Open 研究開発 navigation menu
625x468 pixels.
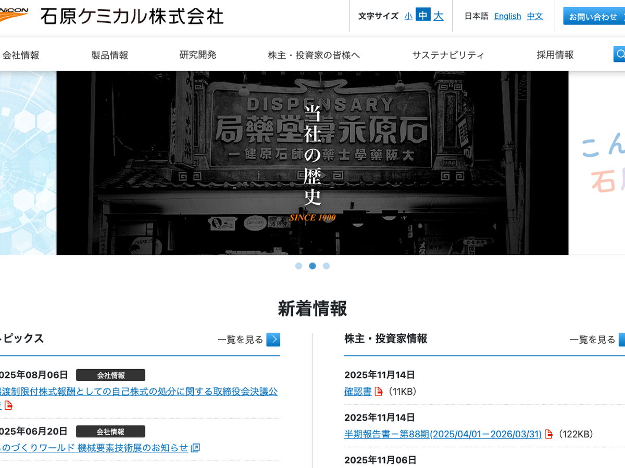coord(198,55)
